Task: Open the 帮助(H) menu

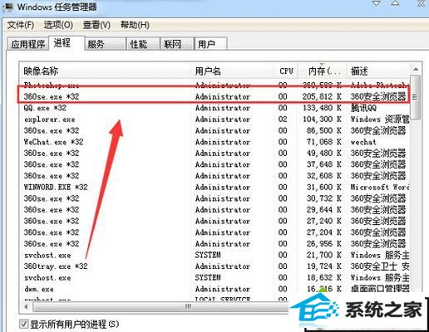Action: (135, 25)
